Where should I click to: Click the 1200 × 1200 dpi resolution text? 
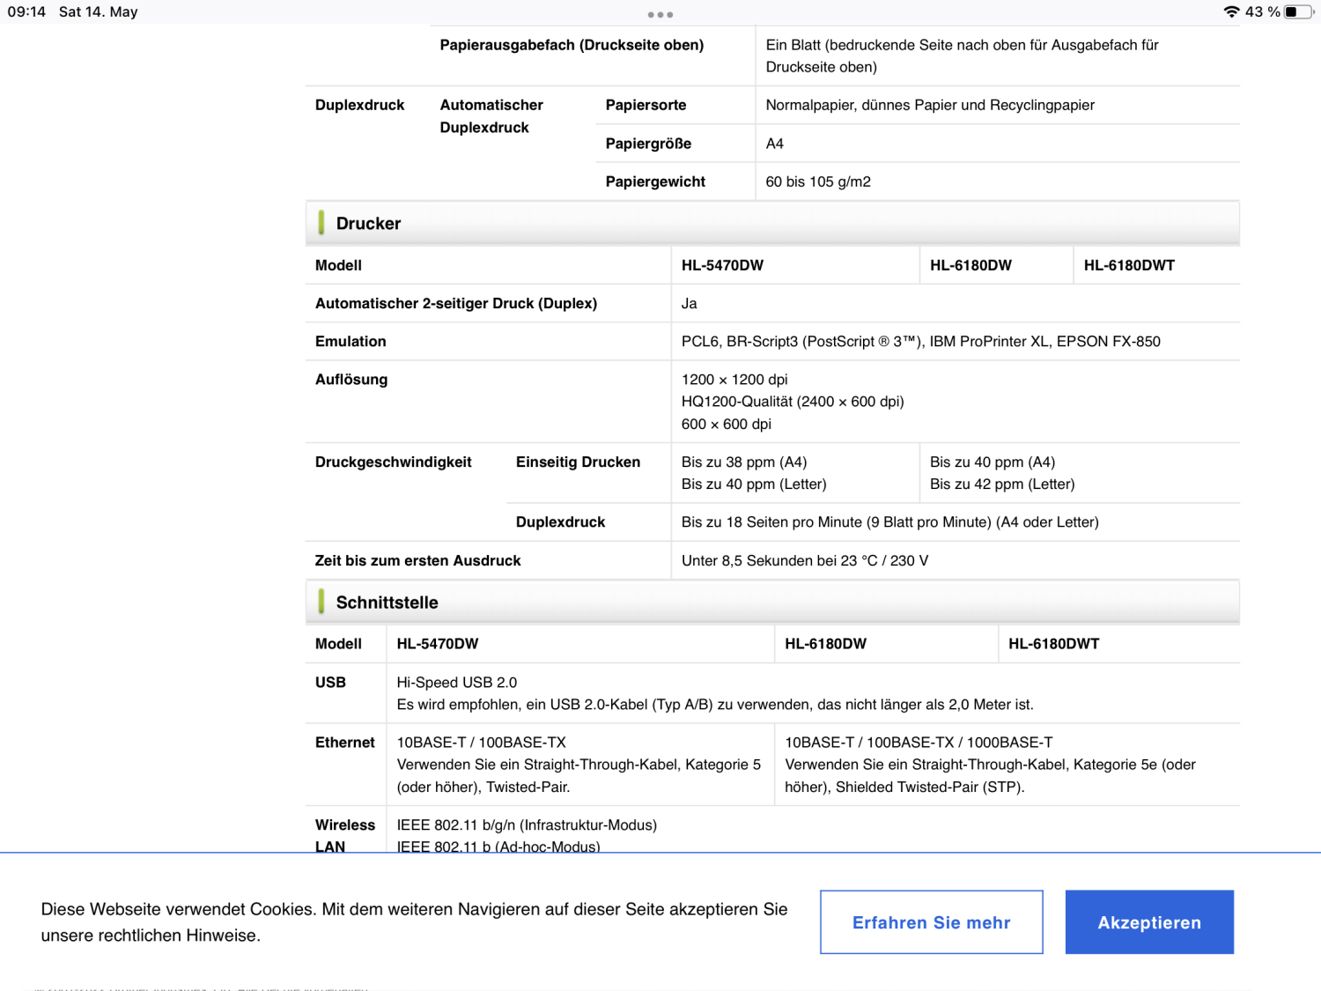734,380
